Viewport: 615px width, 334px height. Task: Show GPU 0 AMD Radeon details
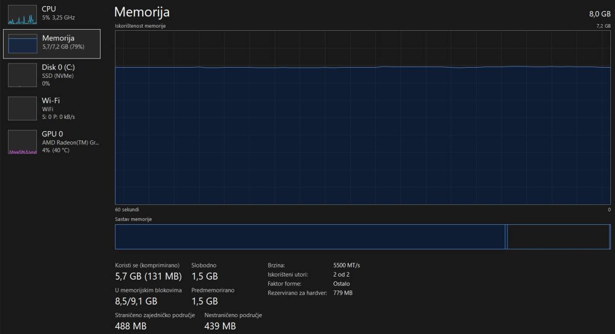click(x=70, y=142)
